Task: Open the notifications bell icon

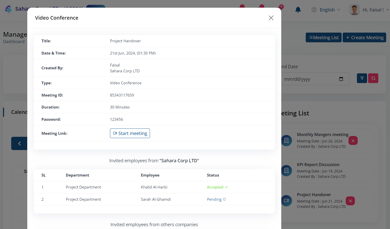Action: [x=298, y=10]
